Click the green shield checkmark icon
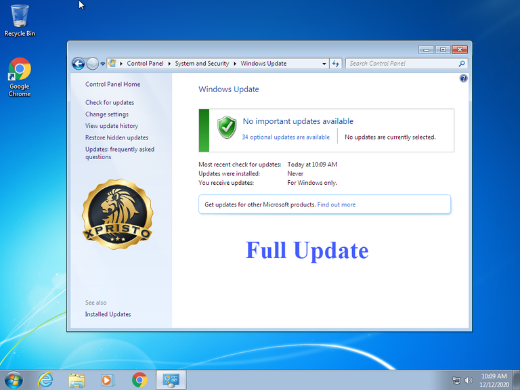Image resolution: width=520 pixels, height=390 pixels. (x=227, y=127)
